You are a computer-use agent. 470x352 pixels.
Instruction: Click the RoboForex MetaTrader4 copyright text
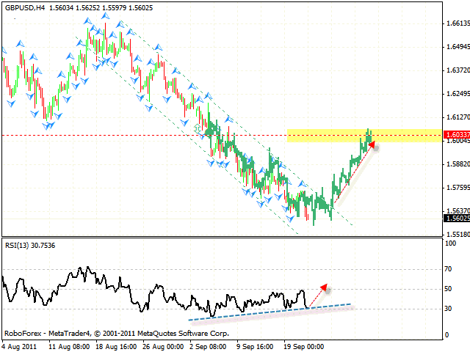coord(116,333)
